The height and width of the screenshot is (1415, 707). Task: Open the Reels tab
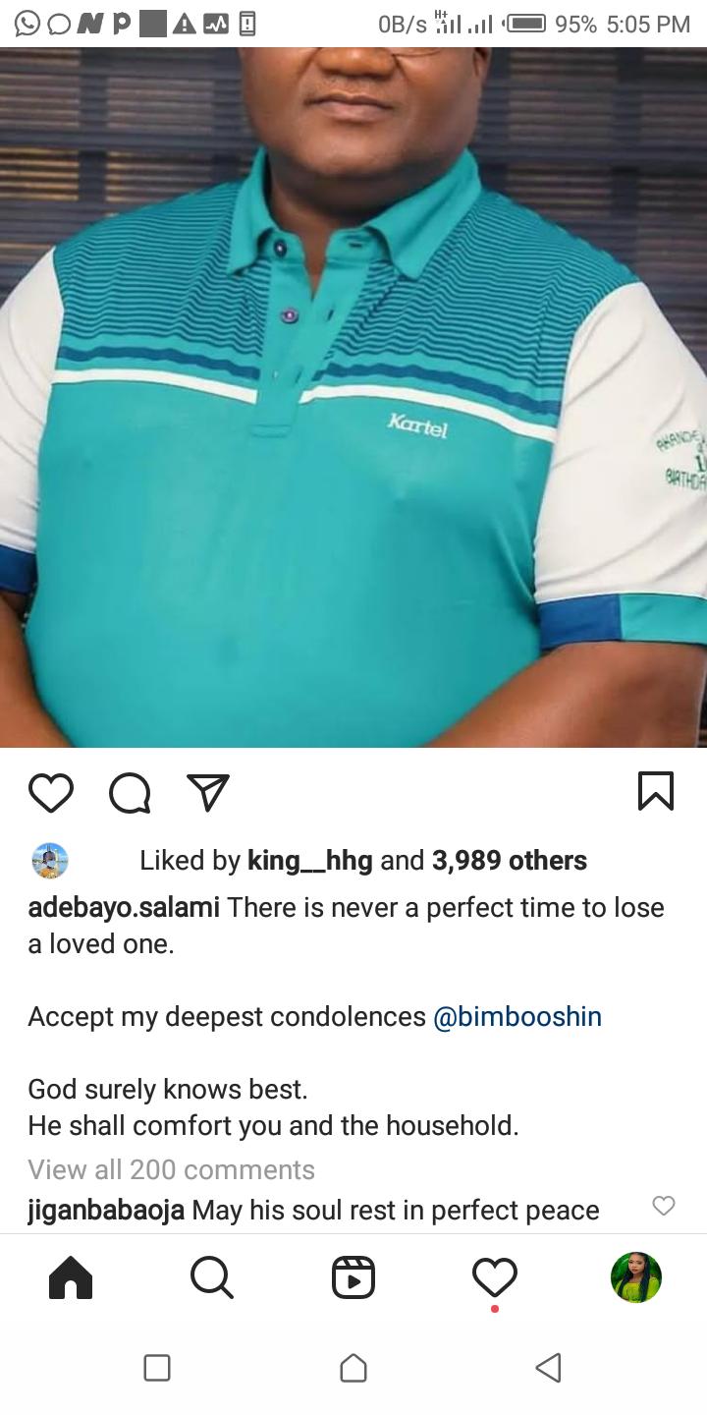coord(353,1278)
